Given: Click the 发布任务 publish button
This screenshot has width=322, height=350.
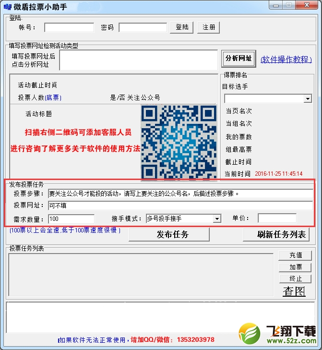Looking at the screenshot, I should pyautogui.click(x=169, y=234).
